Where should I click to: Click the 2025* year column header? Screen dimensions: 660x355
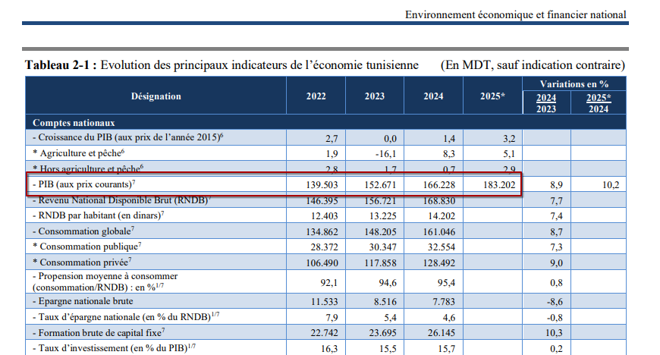pos(492,96)
